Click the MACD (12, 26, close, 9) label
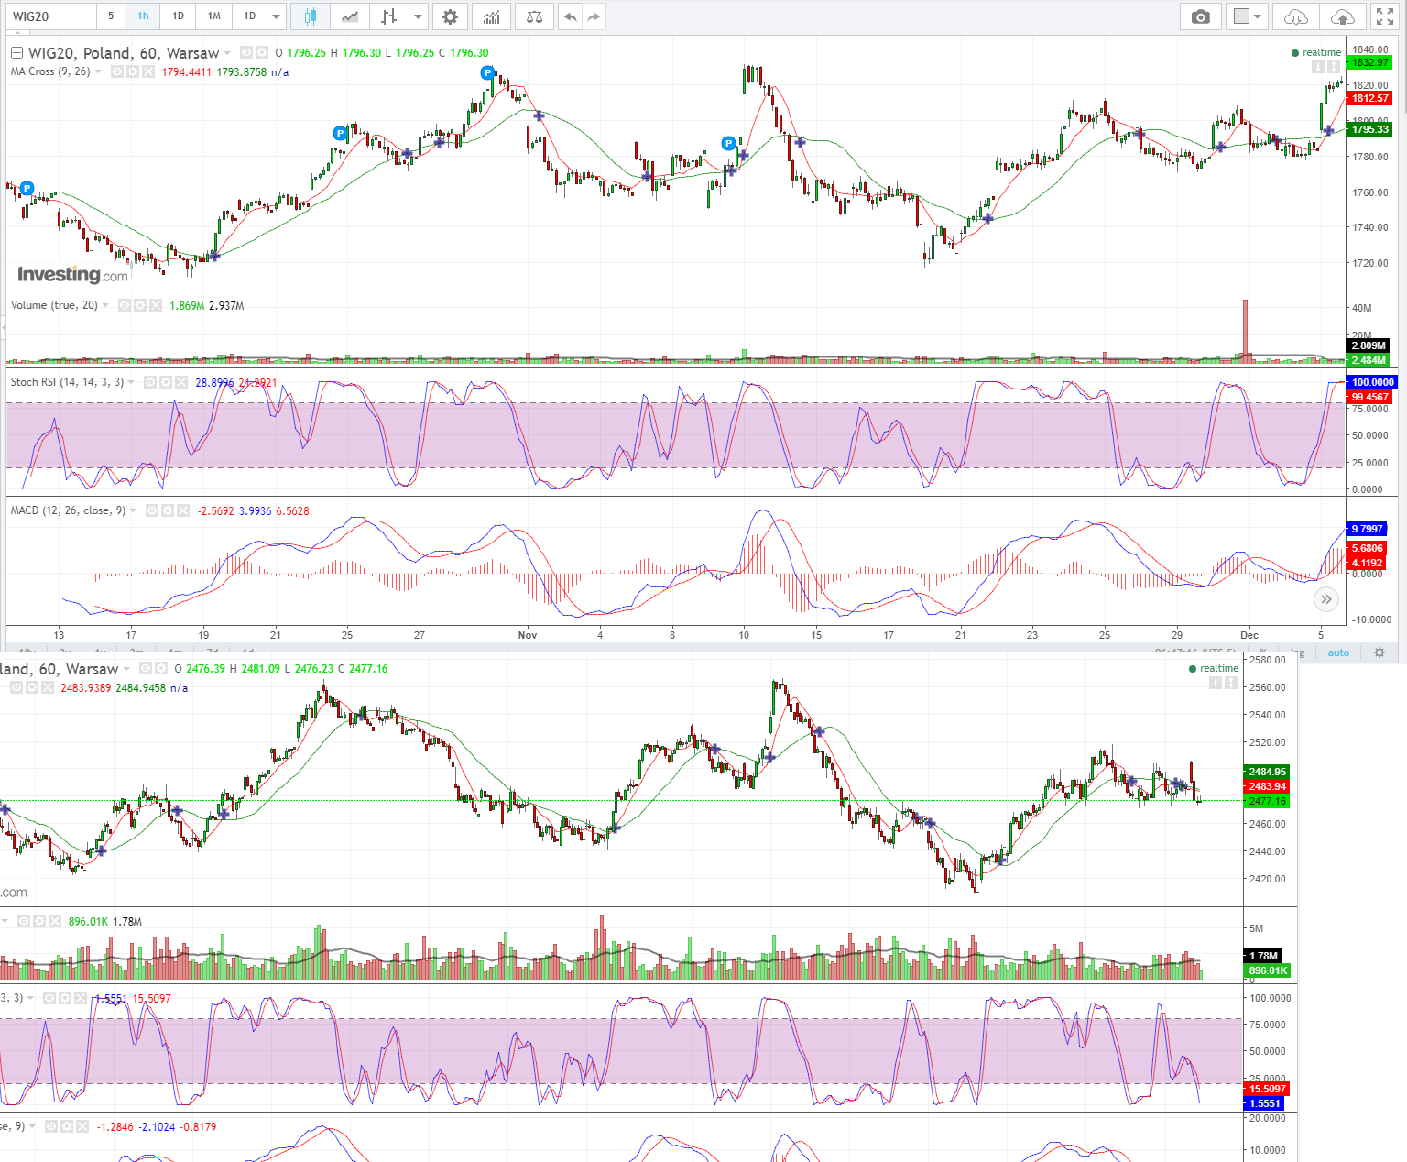Image resolution: width=1407 pixels, height=1162 pixels. pos(69,510)
